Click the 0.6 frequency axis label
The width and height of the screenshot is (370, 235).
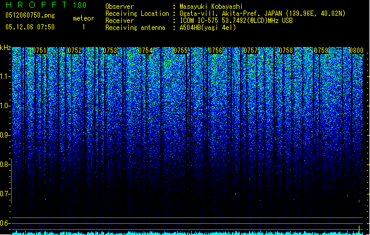click(x=5, y=223)
